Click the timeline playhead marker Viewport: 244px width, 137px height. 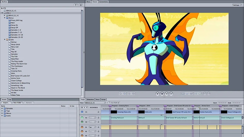[x=200, y=108]
